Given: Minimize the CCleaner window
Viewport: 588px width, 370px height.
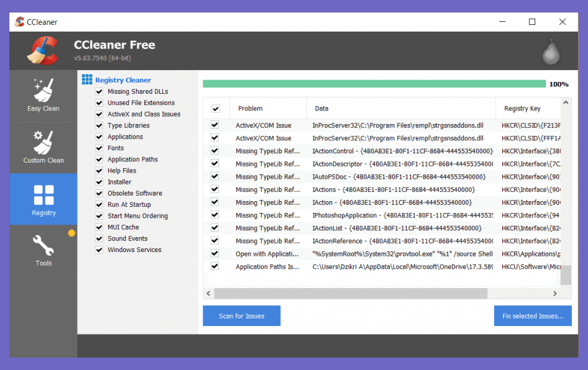Looking at the screenshot, I should tap(502, 22).
